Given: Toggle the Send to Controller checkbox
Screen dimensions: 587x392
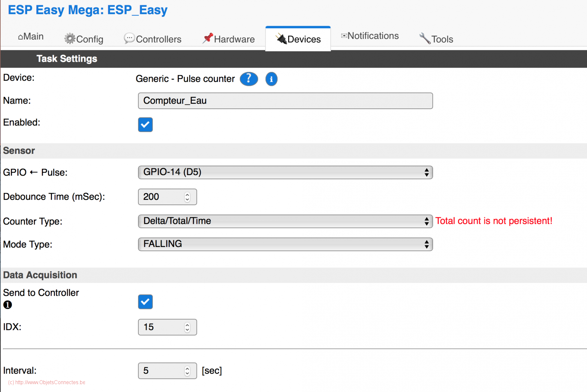Looking at the screenshot, I should 145,302.
